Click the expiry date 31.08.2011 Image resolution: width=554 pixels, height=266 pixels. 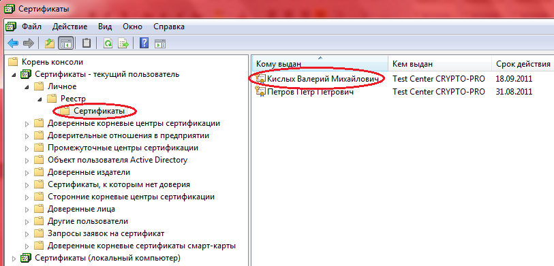pyautogui.click(x=514, y=92)
